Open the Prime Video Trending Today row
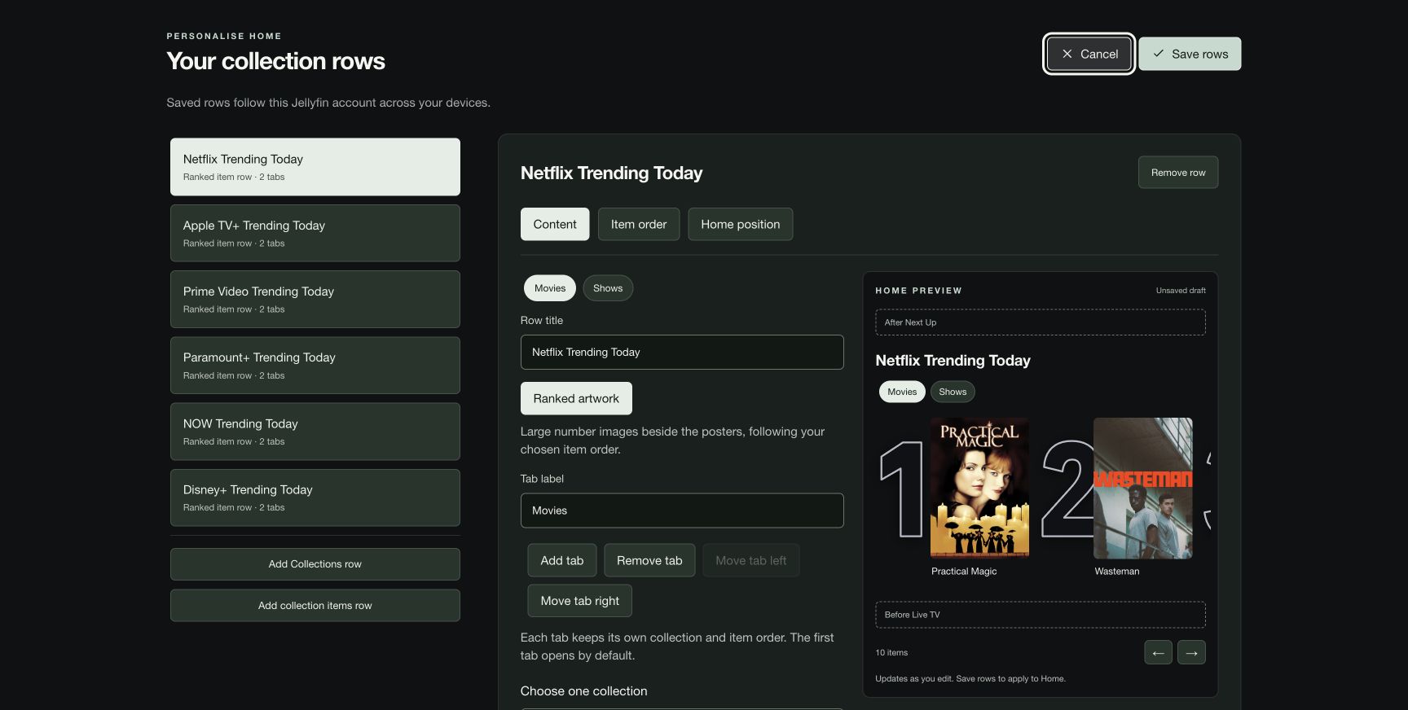Screen dimensions: 1408x710 [315, 299]
